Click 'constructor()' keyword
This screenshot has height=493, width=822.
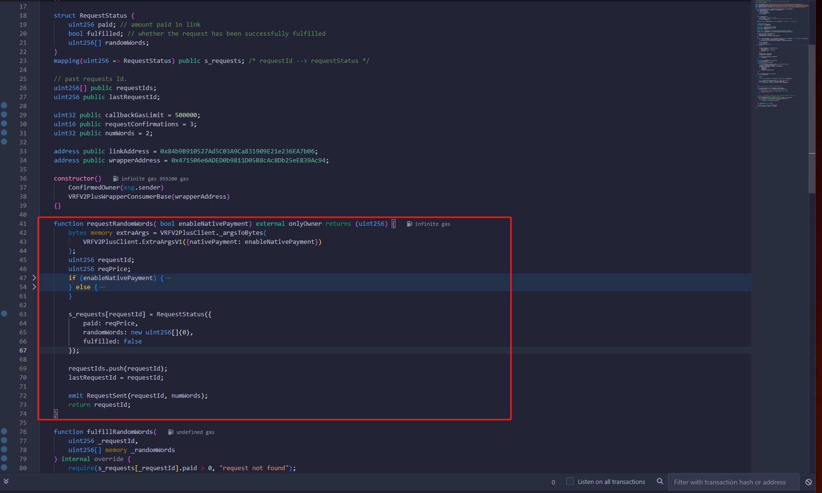click(77, 179)
